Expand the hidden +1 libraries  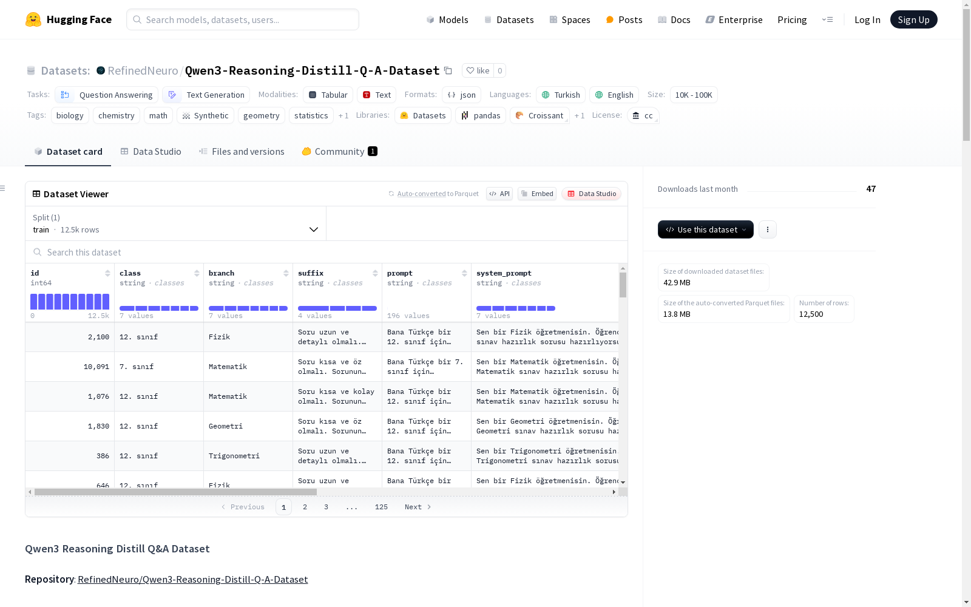(580, 115)
